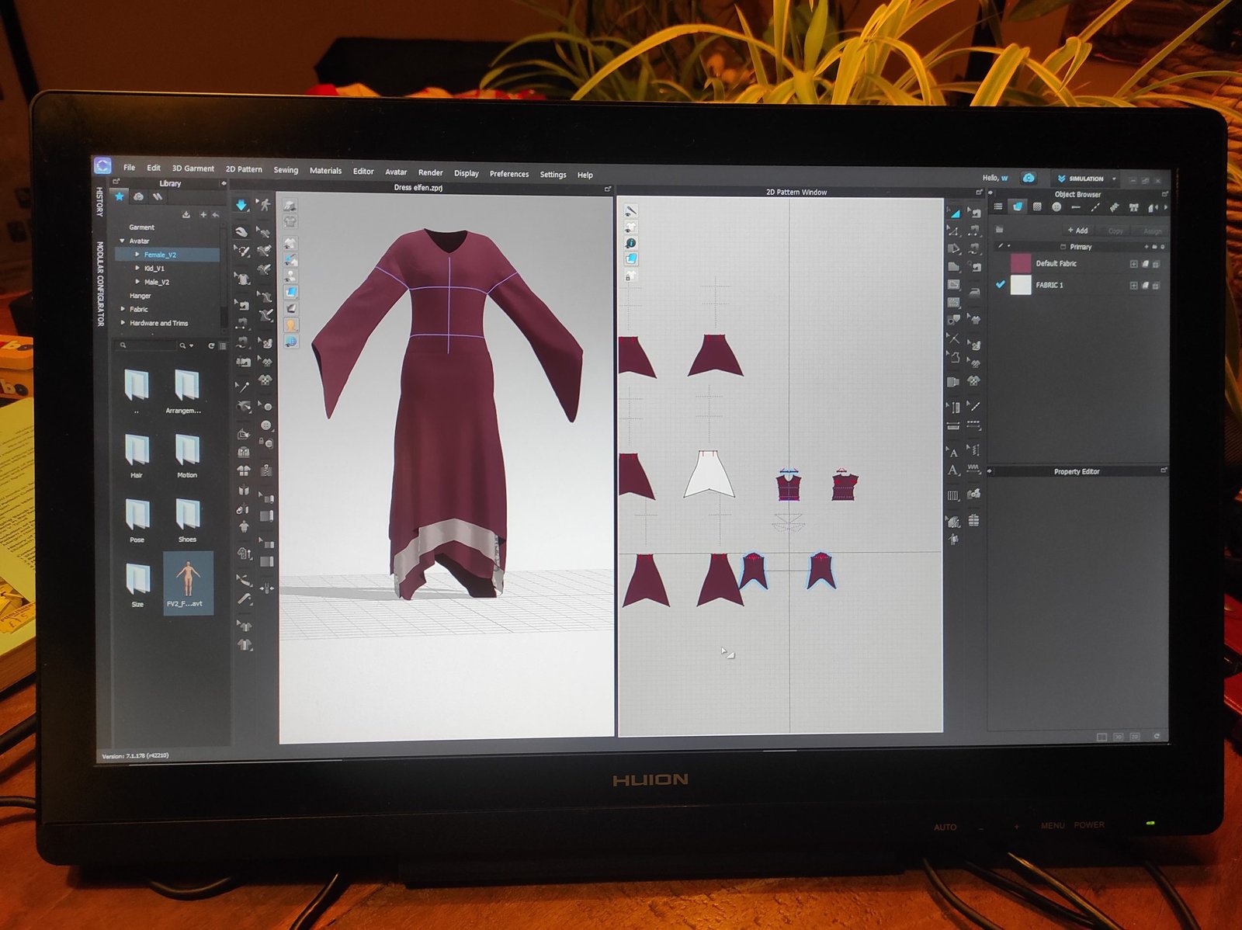The image size is (1242, 930).
Task: Click the Library refresh icon
Action: click(x=211, y=345)
